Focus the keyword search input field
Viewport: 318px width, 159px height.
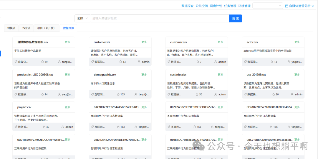[x=159, y=18]
